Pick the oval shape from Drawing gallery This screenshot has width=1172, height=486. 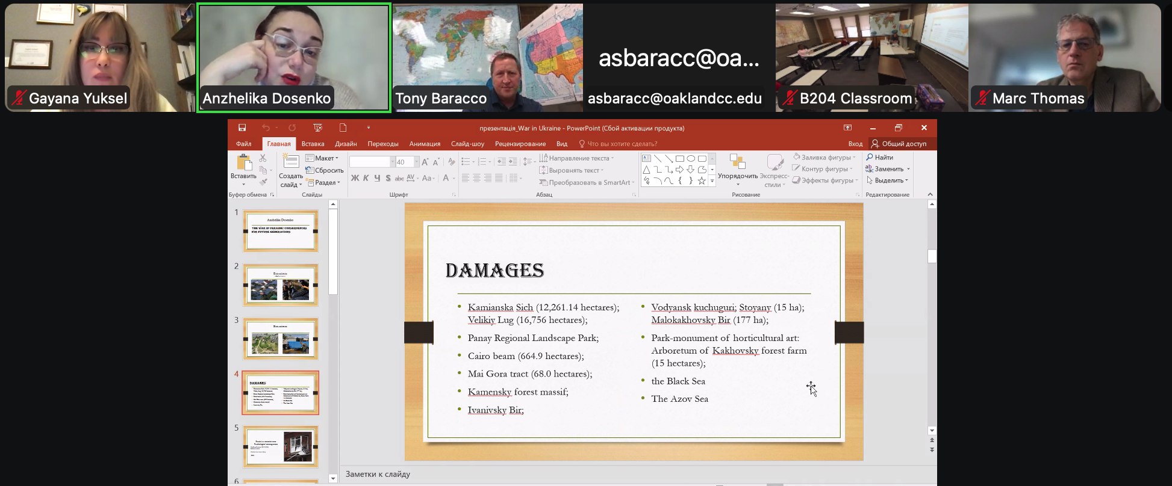click(x=691, y=159)
